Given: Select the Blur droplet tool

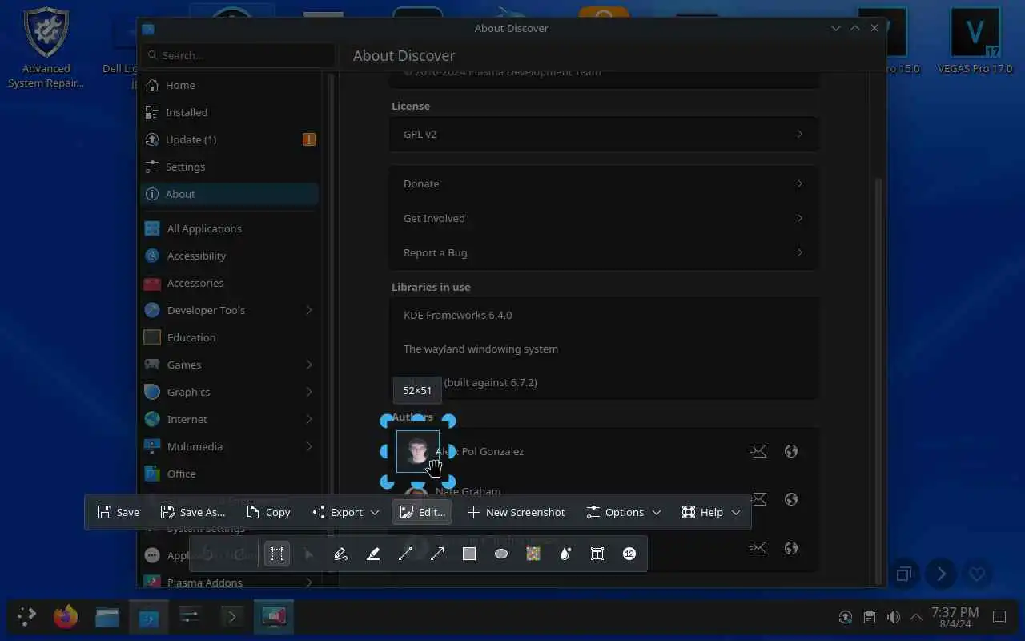Looking at the screenshot, I should pyautogui.click(x=565, y=554).
